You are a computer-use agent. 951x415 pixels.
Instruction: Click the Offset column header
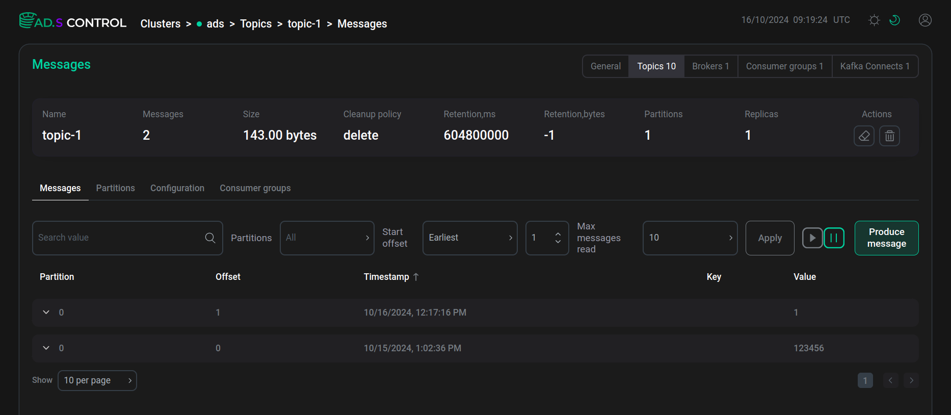click(228, 277)
